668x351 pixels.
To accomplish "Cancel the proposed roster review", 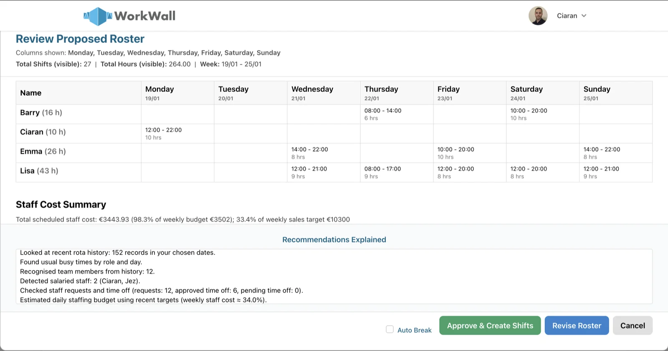I will point(633,326).
